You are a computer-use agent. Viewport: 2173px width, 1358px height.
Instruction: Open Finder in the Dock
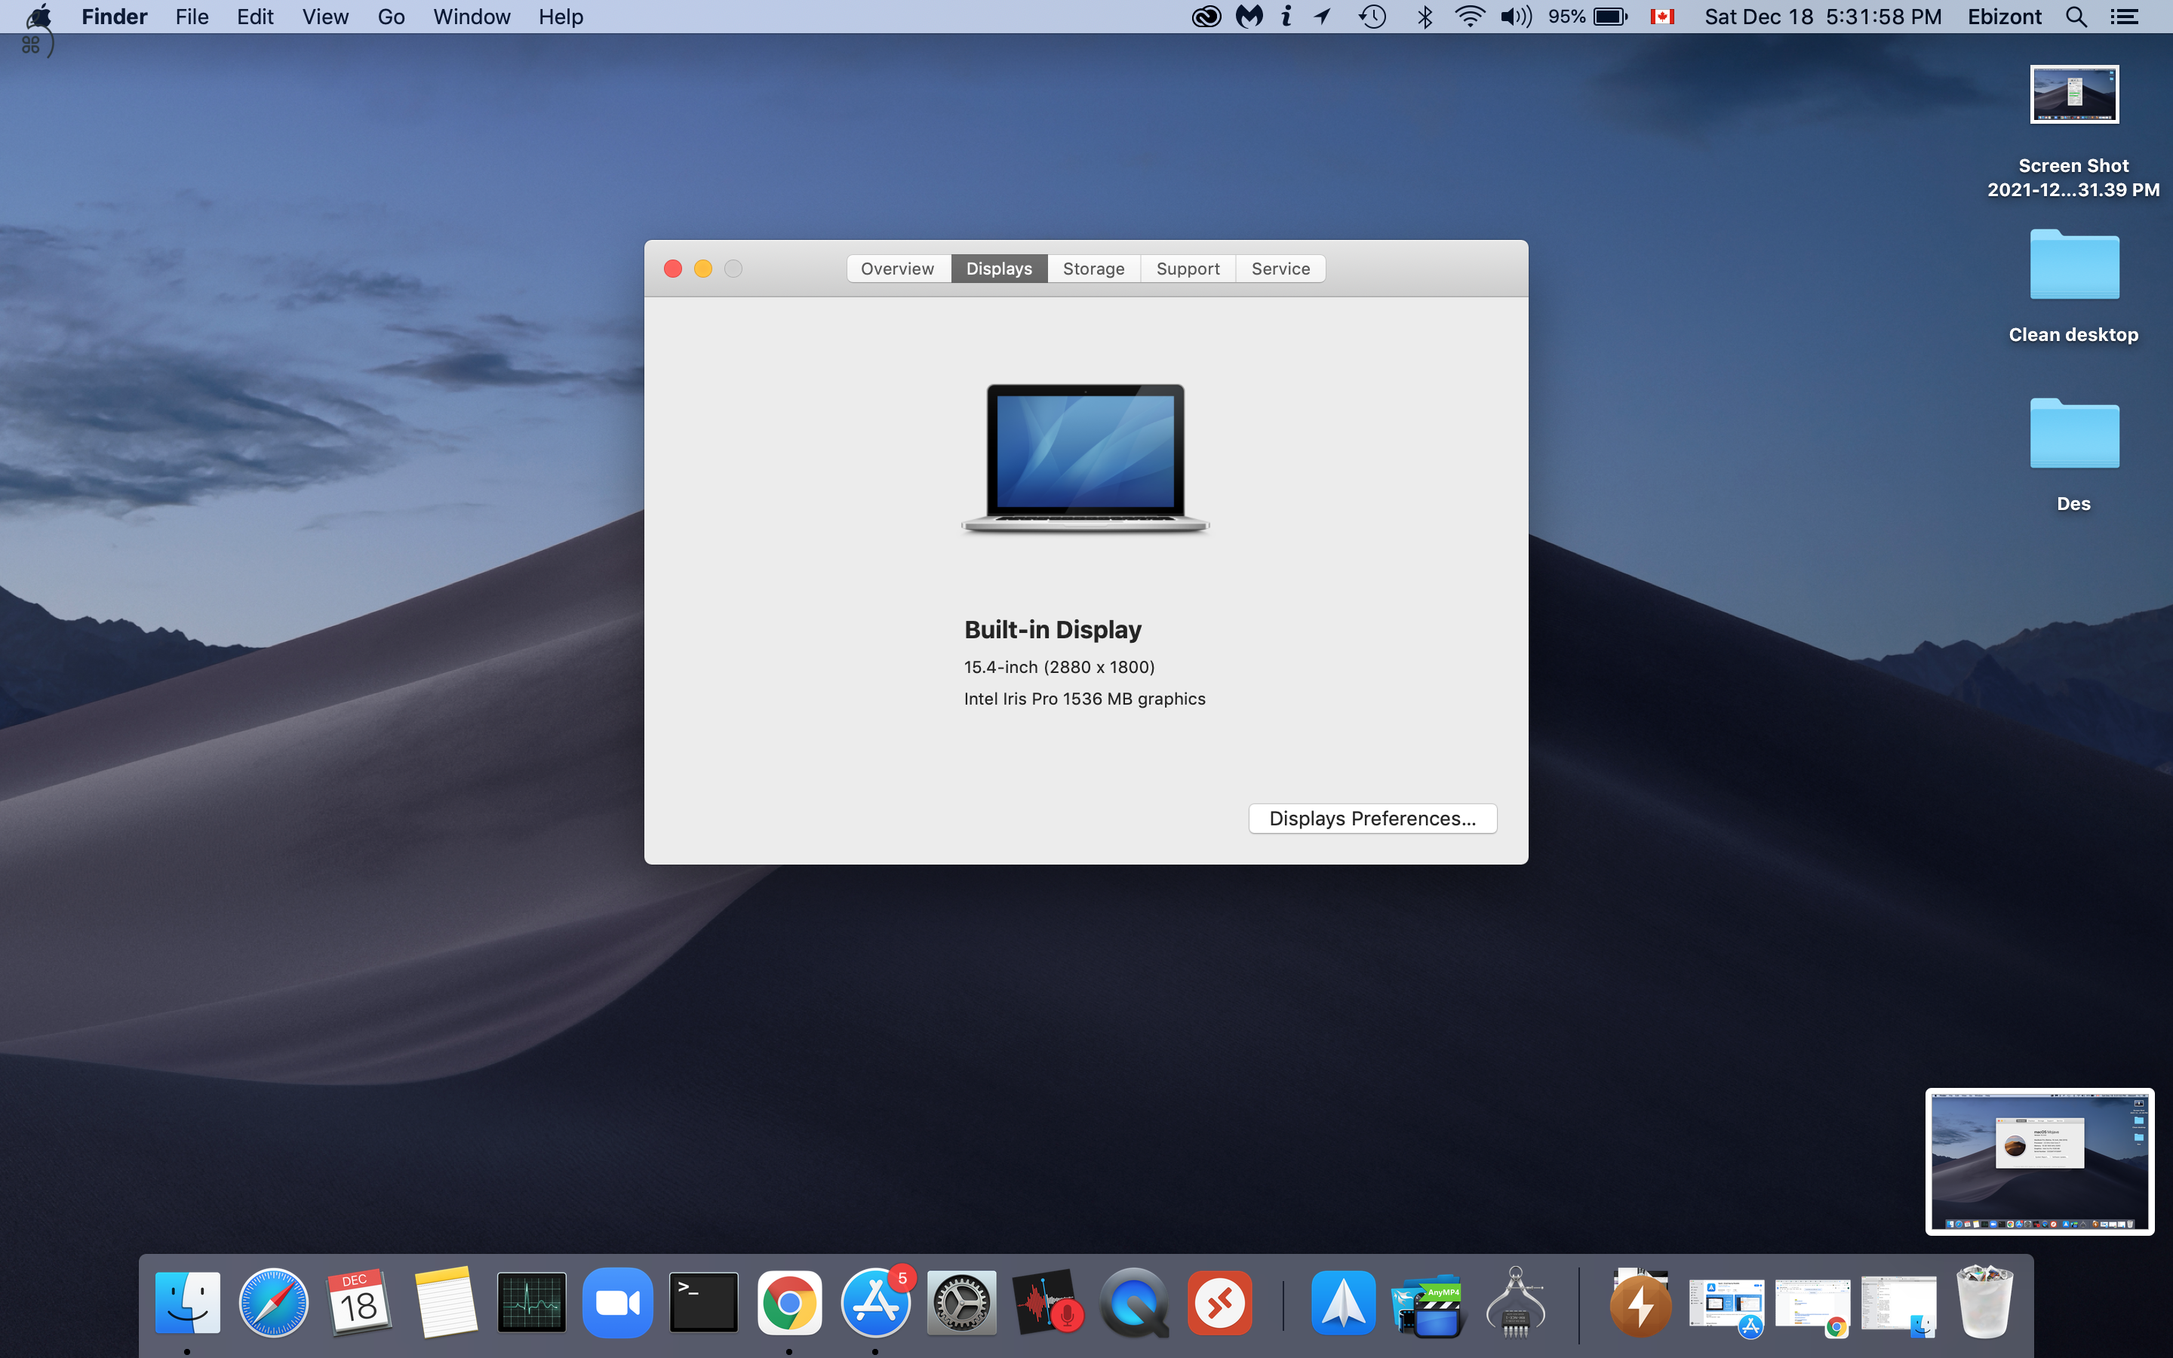tap(187, 1302)
